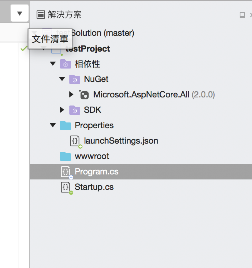Expand the SDK folder

(x=62, y=110)
